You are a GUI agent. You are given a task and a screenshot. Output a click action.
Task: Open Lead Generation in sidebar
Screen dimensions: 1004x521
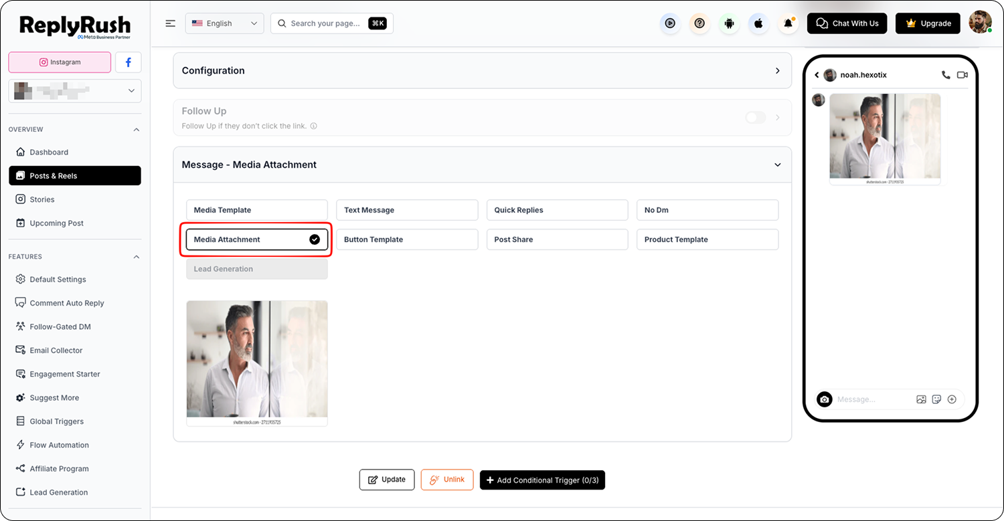75,492
